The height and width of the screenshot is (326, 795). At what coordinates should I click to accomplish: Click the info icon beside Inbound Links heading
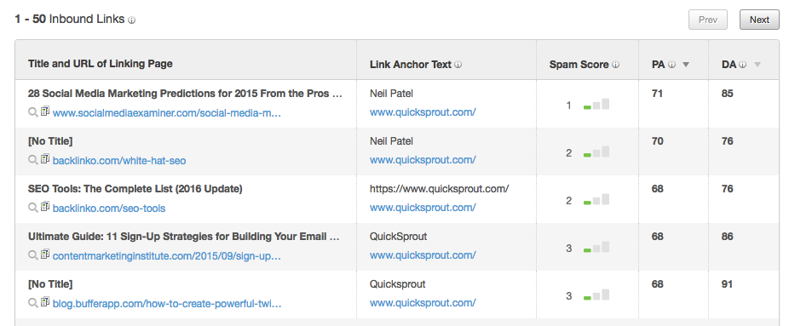point(131,20)
